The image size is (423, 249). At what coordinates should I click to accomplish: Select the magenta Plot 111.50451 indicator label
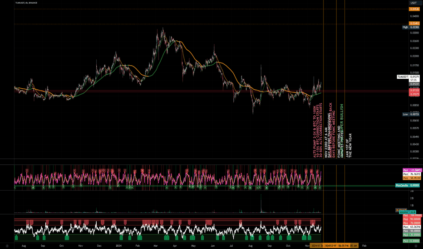coord(412,170)
